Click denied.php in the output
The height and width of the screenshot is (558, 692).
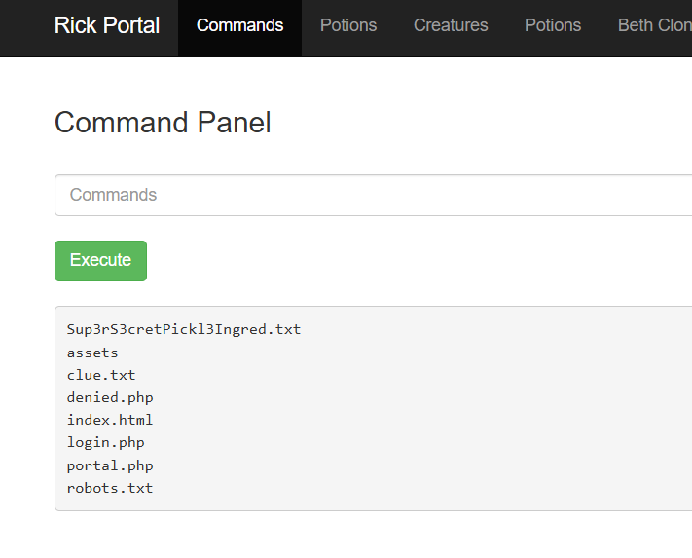click(110, 397)
